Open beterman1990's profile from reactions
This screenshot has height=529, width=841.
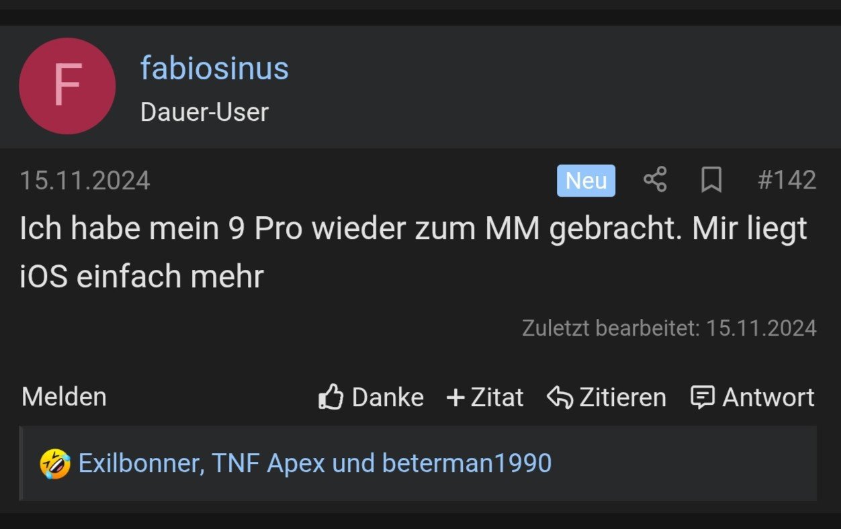467,463
